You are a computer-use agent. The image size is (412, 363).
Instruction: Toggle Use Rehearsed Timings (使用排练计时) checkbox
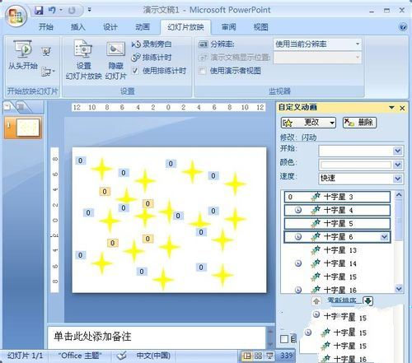135,71
